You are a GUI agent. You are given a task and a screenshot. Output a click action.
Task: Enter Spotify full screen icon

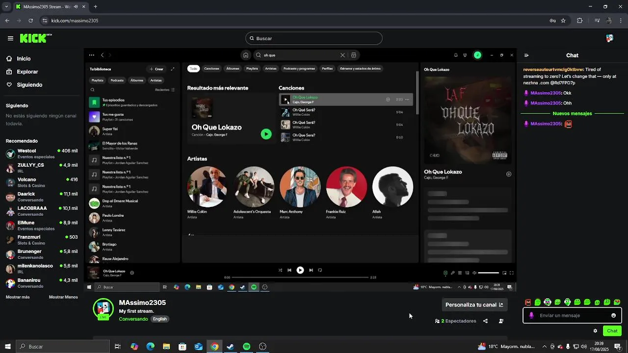(x=511, y=273)
